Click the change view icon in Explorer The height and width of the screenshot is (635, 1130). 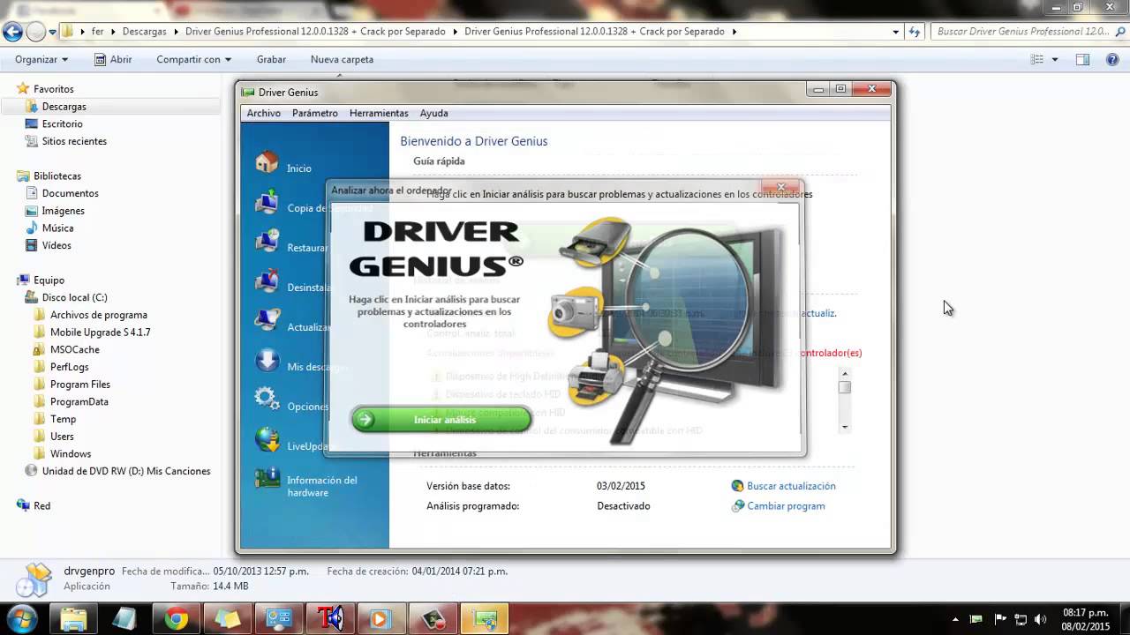(x=1038, y=59)
